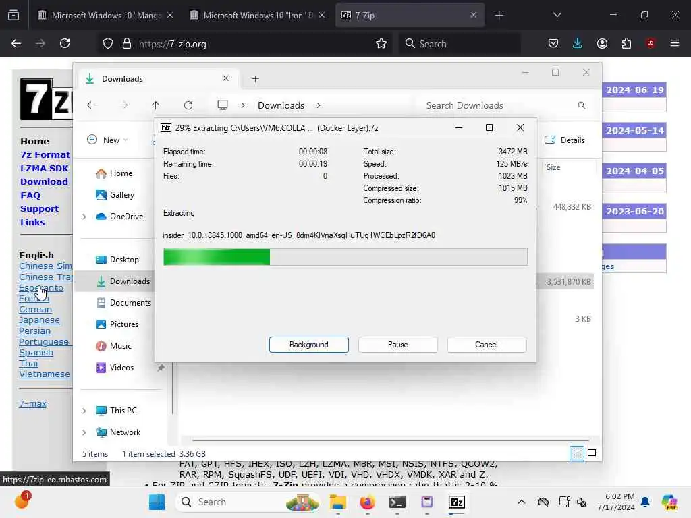Click the 7-Zip taskbar icon
The height and width of the screenshot is (518, 691).
457,502
